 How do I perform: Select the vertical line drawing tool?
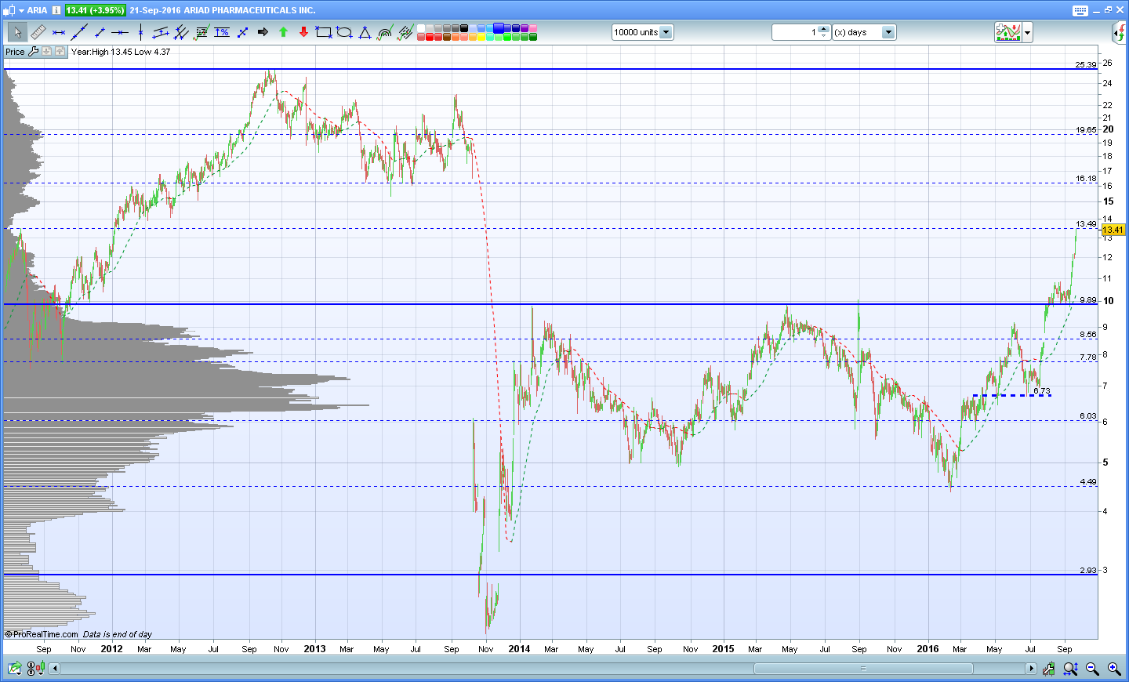pos(140,32)
